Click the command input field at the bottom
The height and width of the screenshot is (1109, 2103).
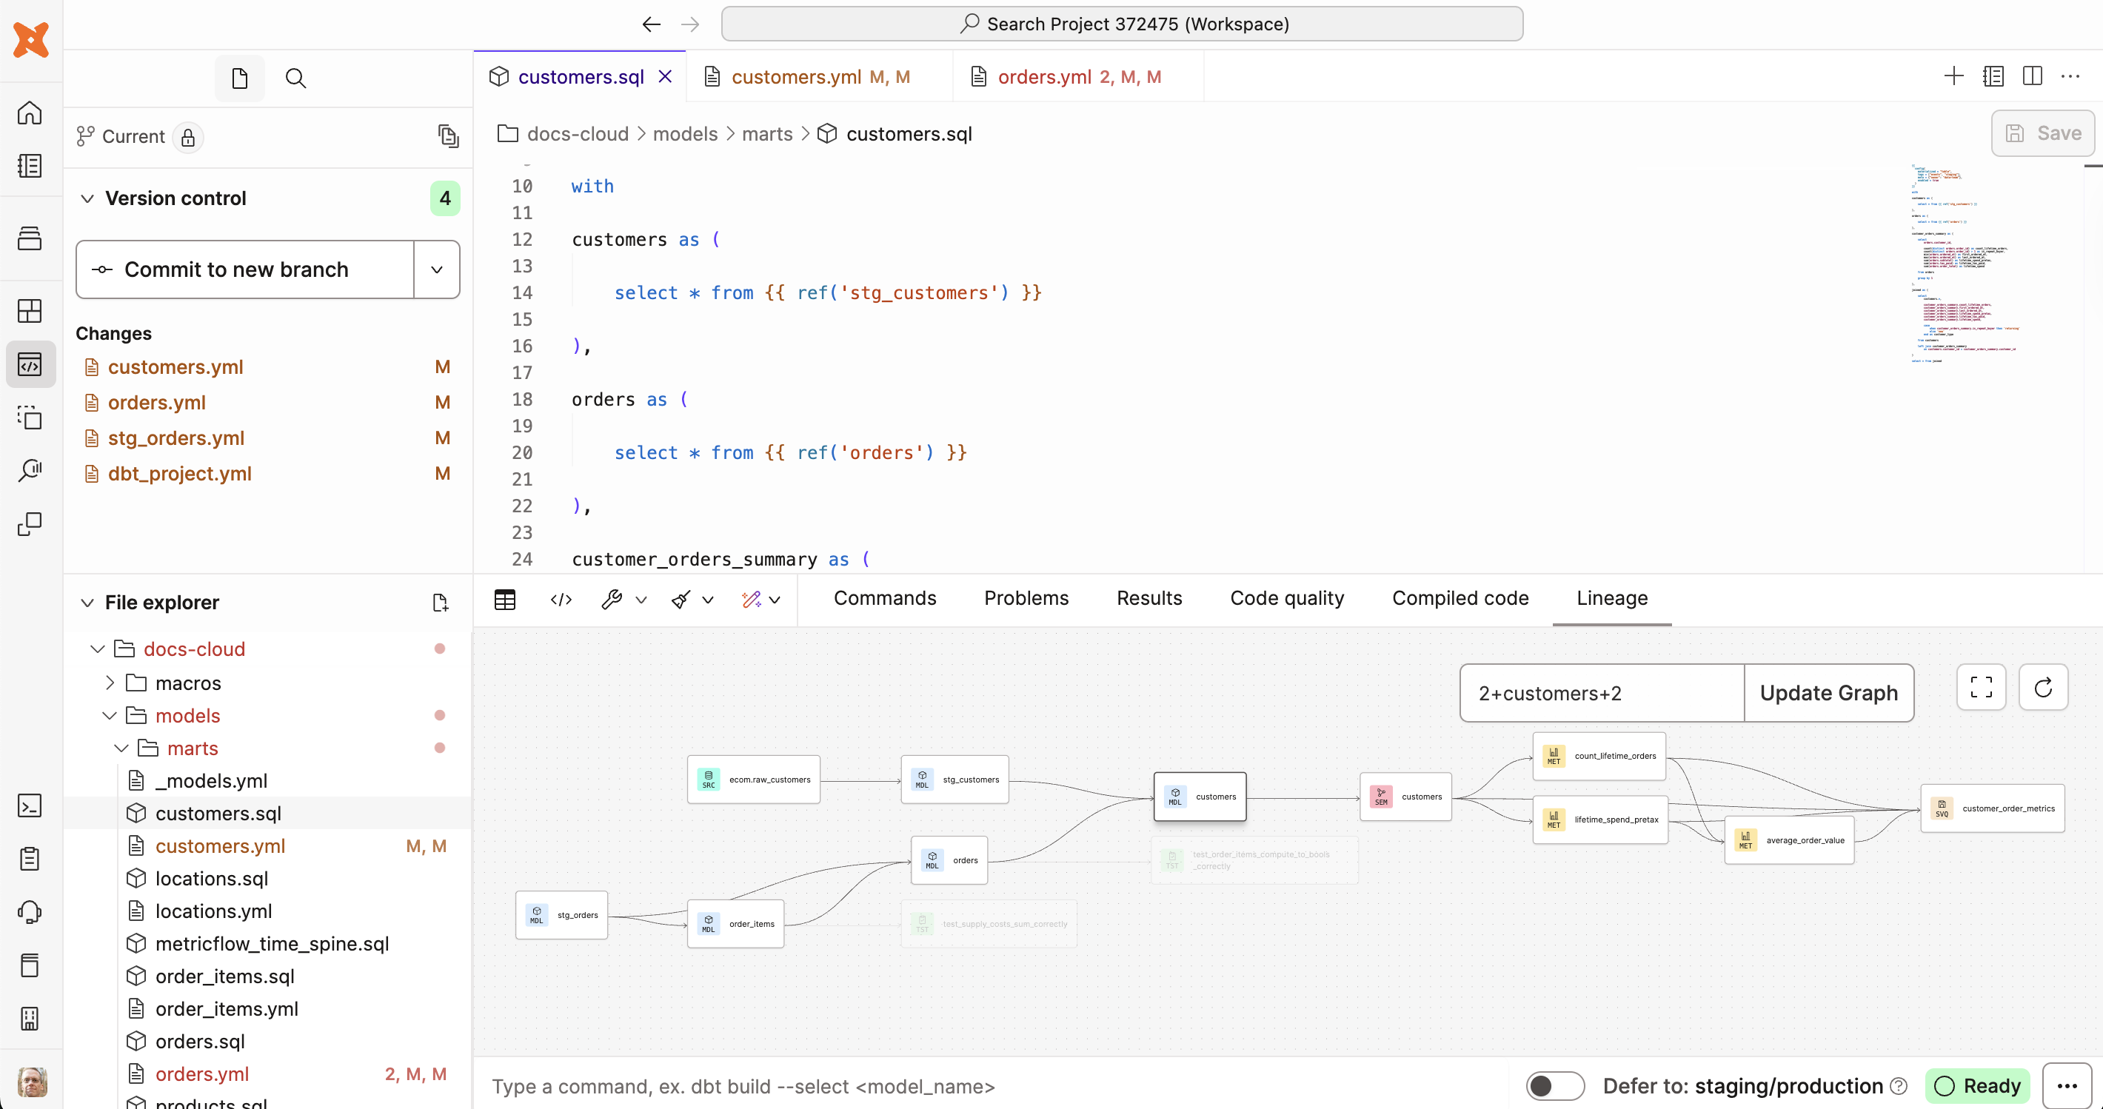pos(980,1086)
